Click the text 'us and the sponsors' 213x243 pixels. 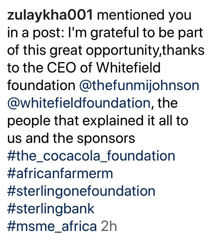pyautogui.click(x=71, y=139)
